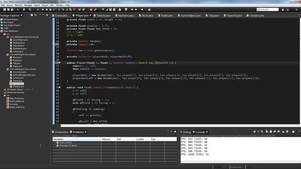Switch to the Block.java editor tab

pyautogui.click(x=146, y=15)
